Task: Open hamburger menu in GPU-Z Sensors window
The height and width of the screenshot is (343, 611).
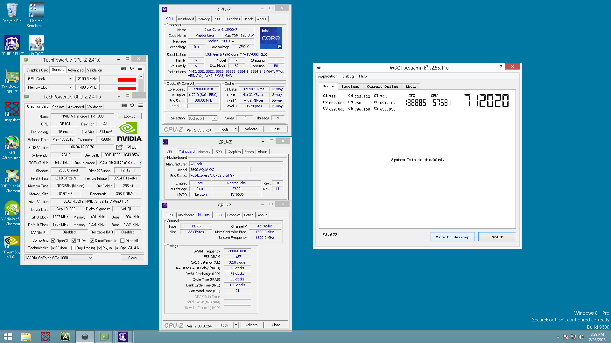Action: click(140, 68)
